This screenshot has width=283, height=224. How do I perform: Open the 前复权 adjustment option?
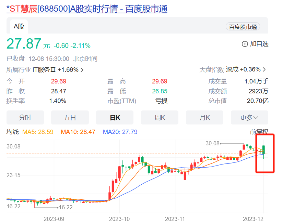(x=259, y=132)
